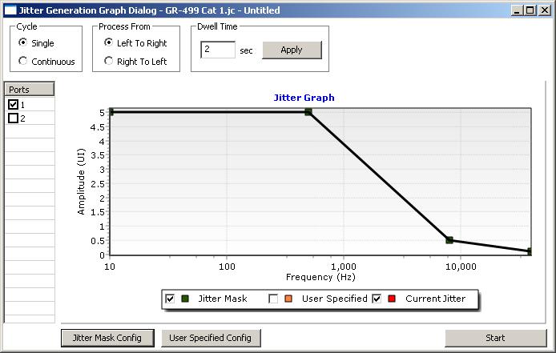Uncheck port 1 checkbox
The image size is (556, 353).
coord(13,105)
